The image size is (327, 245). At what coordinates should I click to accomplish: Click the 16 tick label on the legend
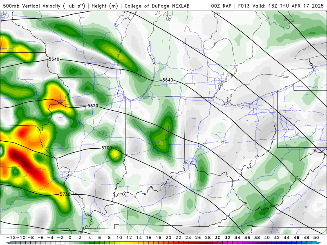pos(149,238)
